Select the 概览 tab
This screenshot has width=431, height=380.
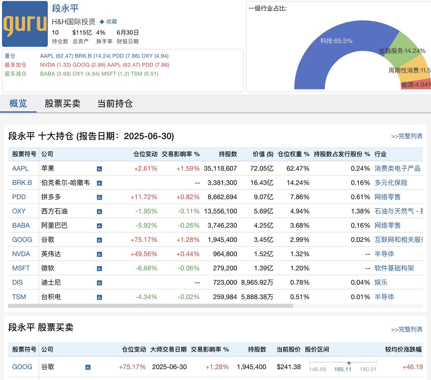[18, 104]
